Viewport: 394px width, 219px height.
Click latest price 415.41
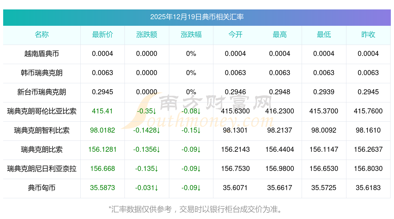(102, 111)
